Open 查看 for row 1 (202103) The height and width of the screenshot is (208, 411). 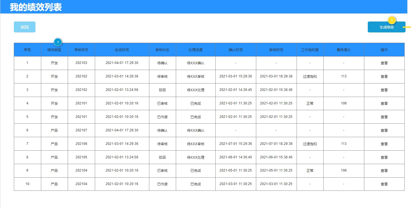tap(384, 63)
